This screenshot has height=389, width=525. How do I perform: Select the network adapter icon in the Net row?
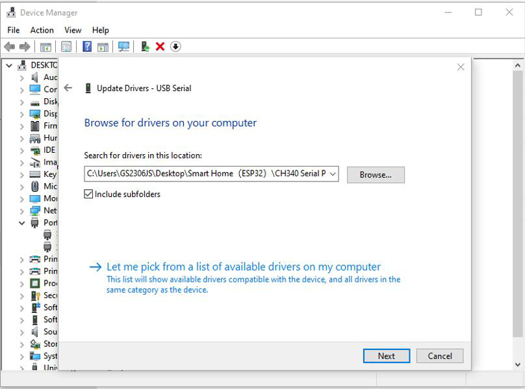point(35,211)
